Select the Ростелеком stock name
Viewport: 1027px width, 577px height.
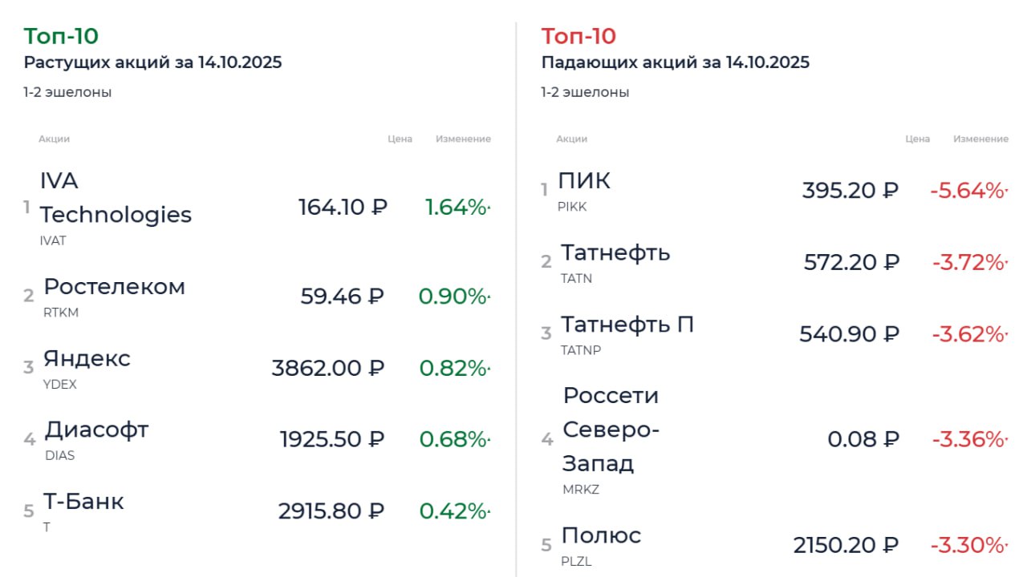click(x=114, y=287)
